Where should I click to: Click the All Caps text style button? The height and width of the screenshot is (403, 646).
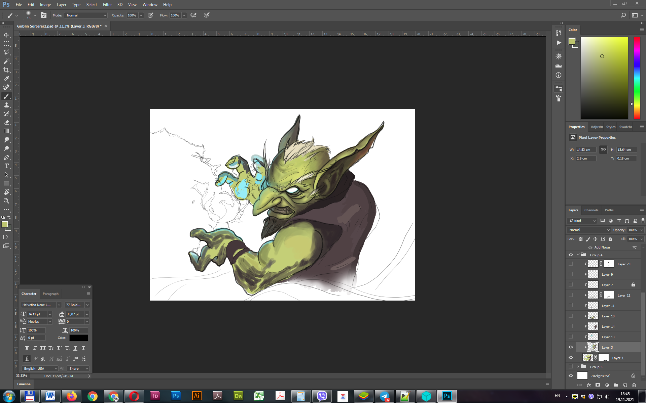click(43, 348)
